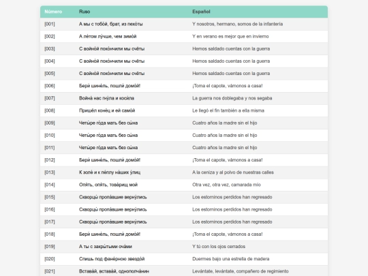Image resolution: width=368 pixels, height=276 pixels.
Task: Click 'Otra vez, otra vez, camarada mío'
Action: 226,185
